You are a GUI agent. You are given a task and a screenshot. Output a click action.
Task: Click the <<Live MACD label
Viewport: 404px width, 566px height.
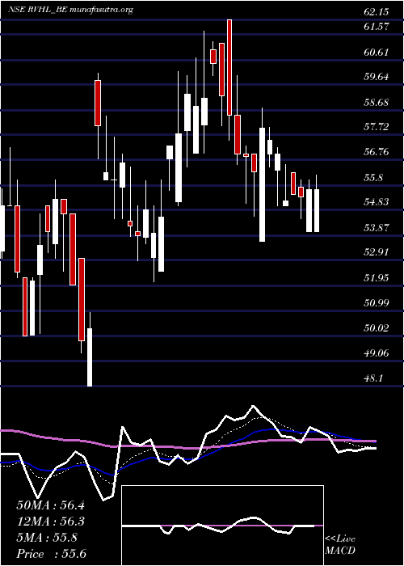(340, 545)
